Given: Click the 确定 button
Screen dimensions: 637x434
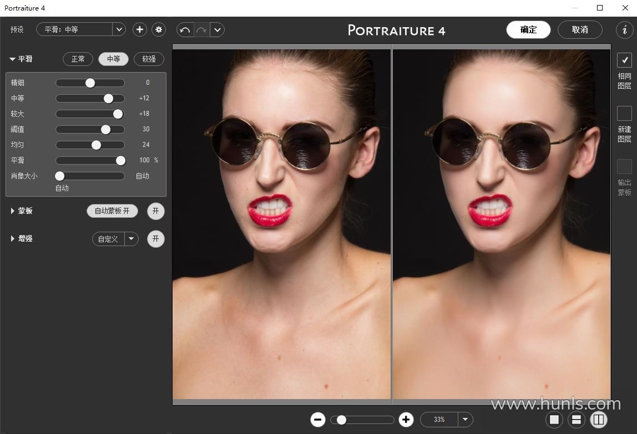Looking at the screenshot, I should pos(528,30).
